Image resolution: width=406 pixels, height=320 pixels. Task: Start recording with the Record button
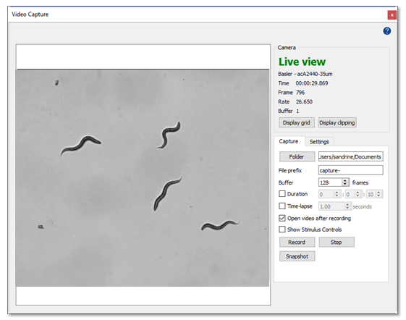point(297,242)
